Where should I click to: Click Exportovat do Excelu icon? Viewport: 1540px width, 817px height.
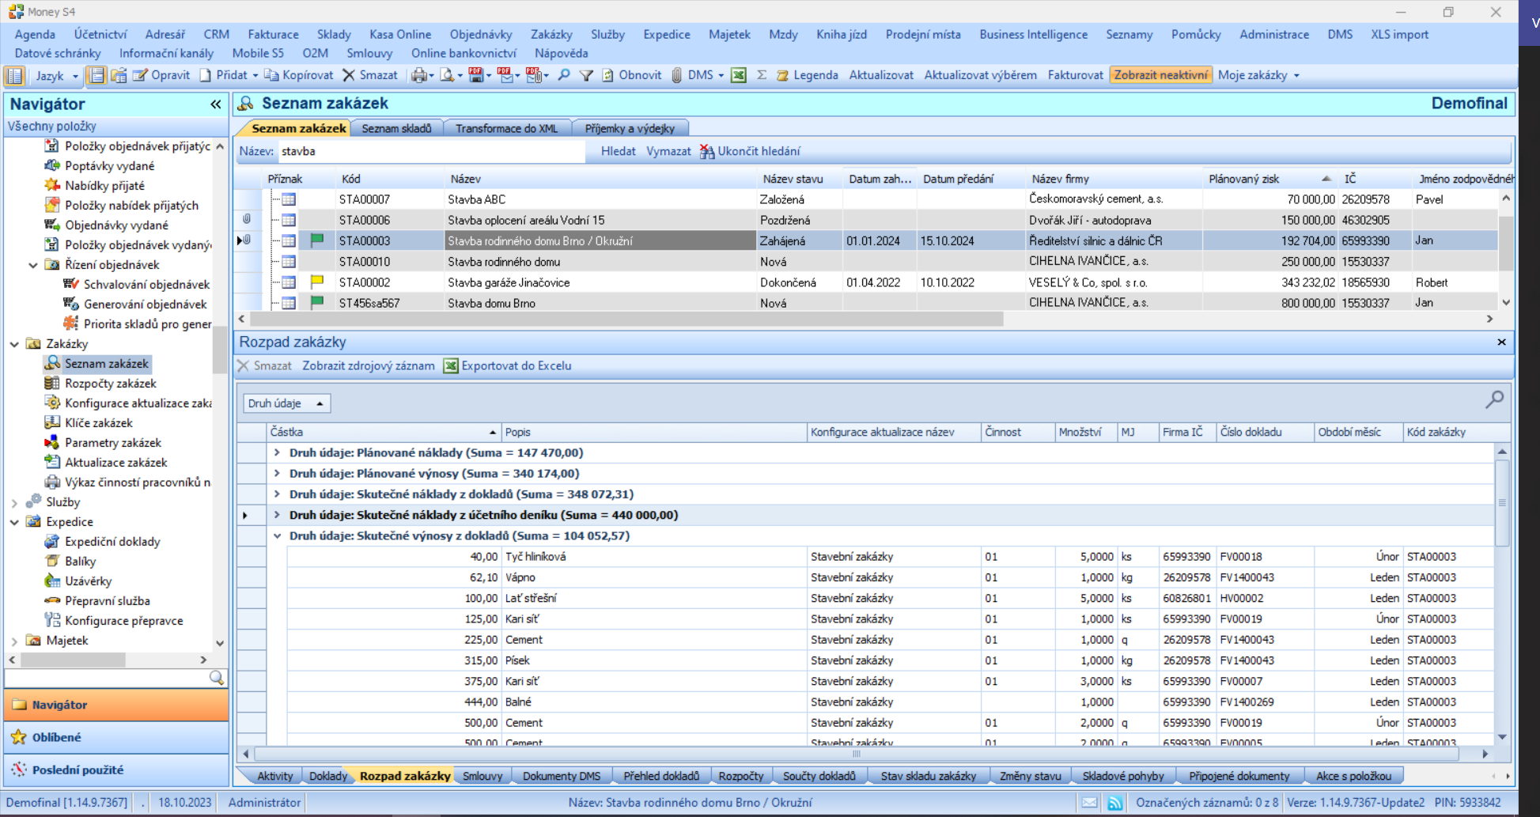(451, 365)
